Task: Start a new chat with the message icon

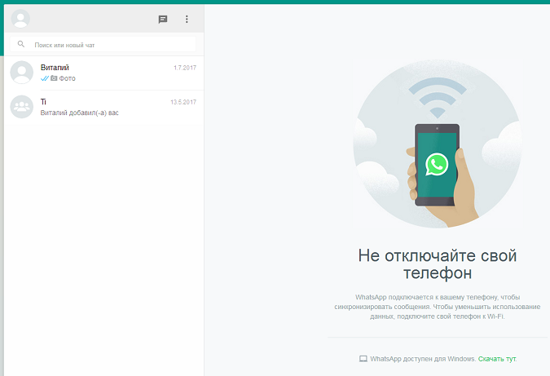Action: (163, 20)
